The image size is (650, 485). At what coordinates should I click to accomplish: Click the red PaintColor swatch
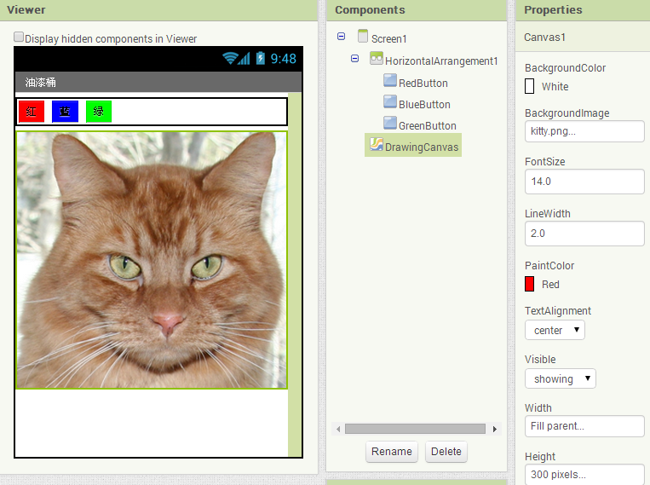[530, 284]
